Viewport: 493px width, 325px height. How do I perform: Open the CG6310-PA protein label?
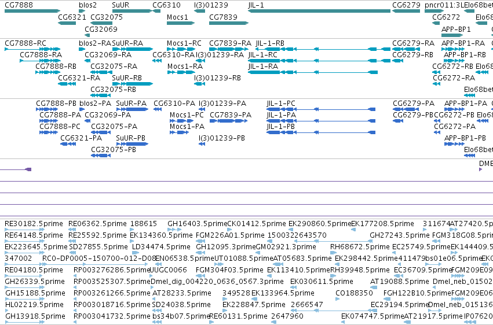[174, 103]
